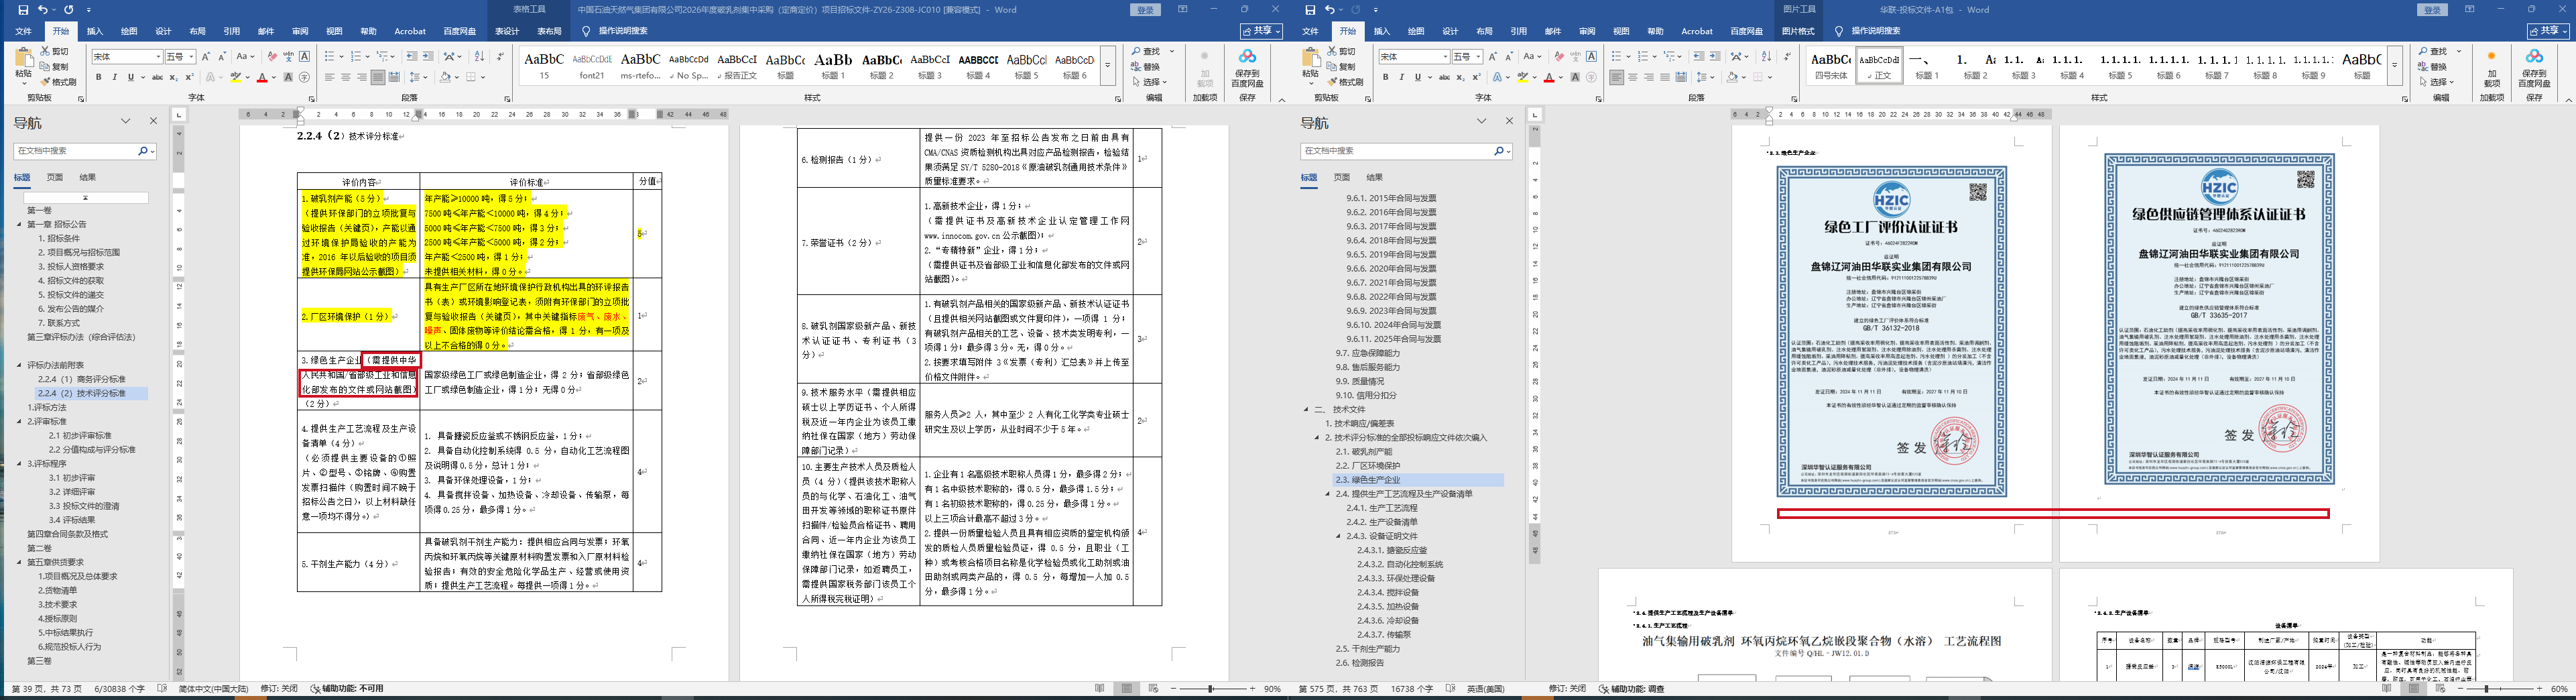
Task: Open the 表设计 ribbon tab
Action: tap(507, 31)
